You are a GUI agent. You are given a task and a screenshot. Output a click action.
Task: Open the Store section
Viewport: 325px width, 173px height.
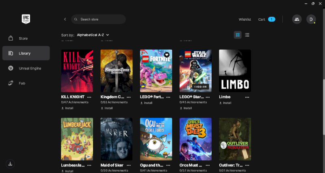coord(26,38)
